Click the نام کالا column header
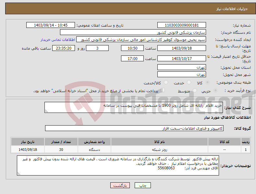This screenshot has width=256, height=194. point(160,142)
